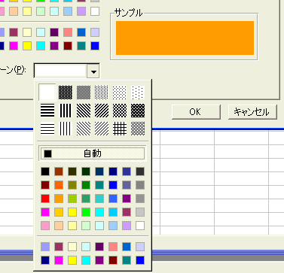Select the thin diagonal crosshatch pattern
284x273 pixels.
pos(138,129)
